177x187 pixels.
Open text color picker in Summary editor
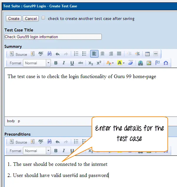pos(110,63)
